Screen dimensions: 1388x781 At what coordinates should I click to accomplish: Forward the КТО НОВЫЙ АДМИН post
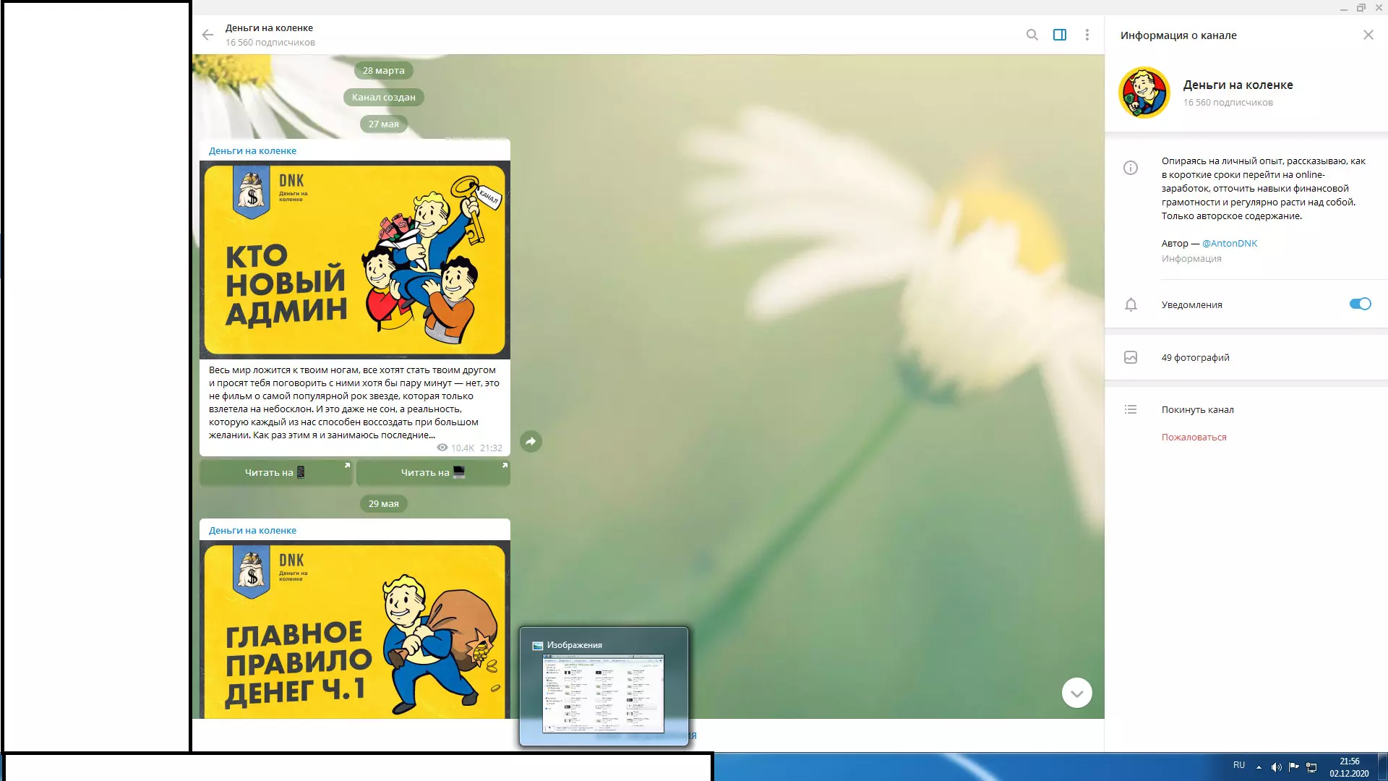tap(531, 441)
